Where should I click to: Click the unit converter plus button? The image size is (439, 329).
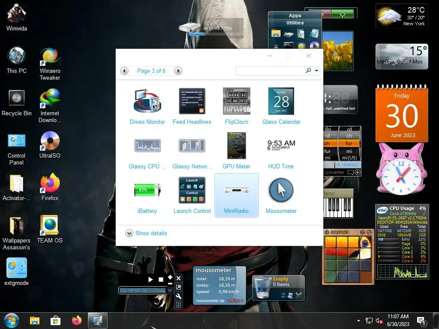tap(358, 172)
